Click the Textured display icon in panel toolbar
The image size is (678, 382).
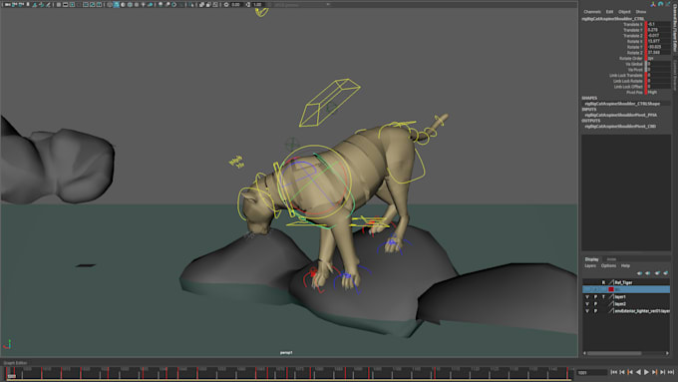tap(137, 4)
